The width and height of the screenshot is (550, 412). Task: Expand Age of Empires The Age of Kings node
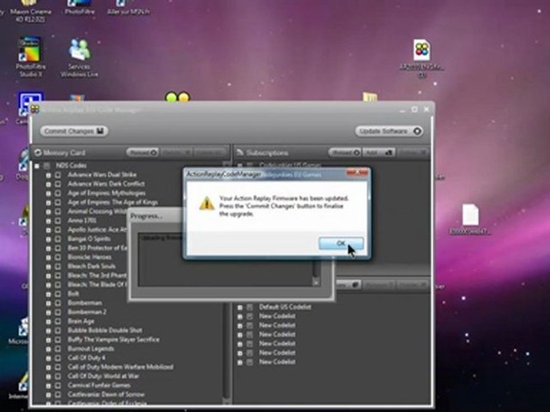48,202
